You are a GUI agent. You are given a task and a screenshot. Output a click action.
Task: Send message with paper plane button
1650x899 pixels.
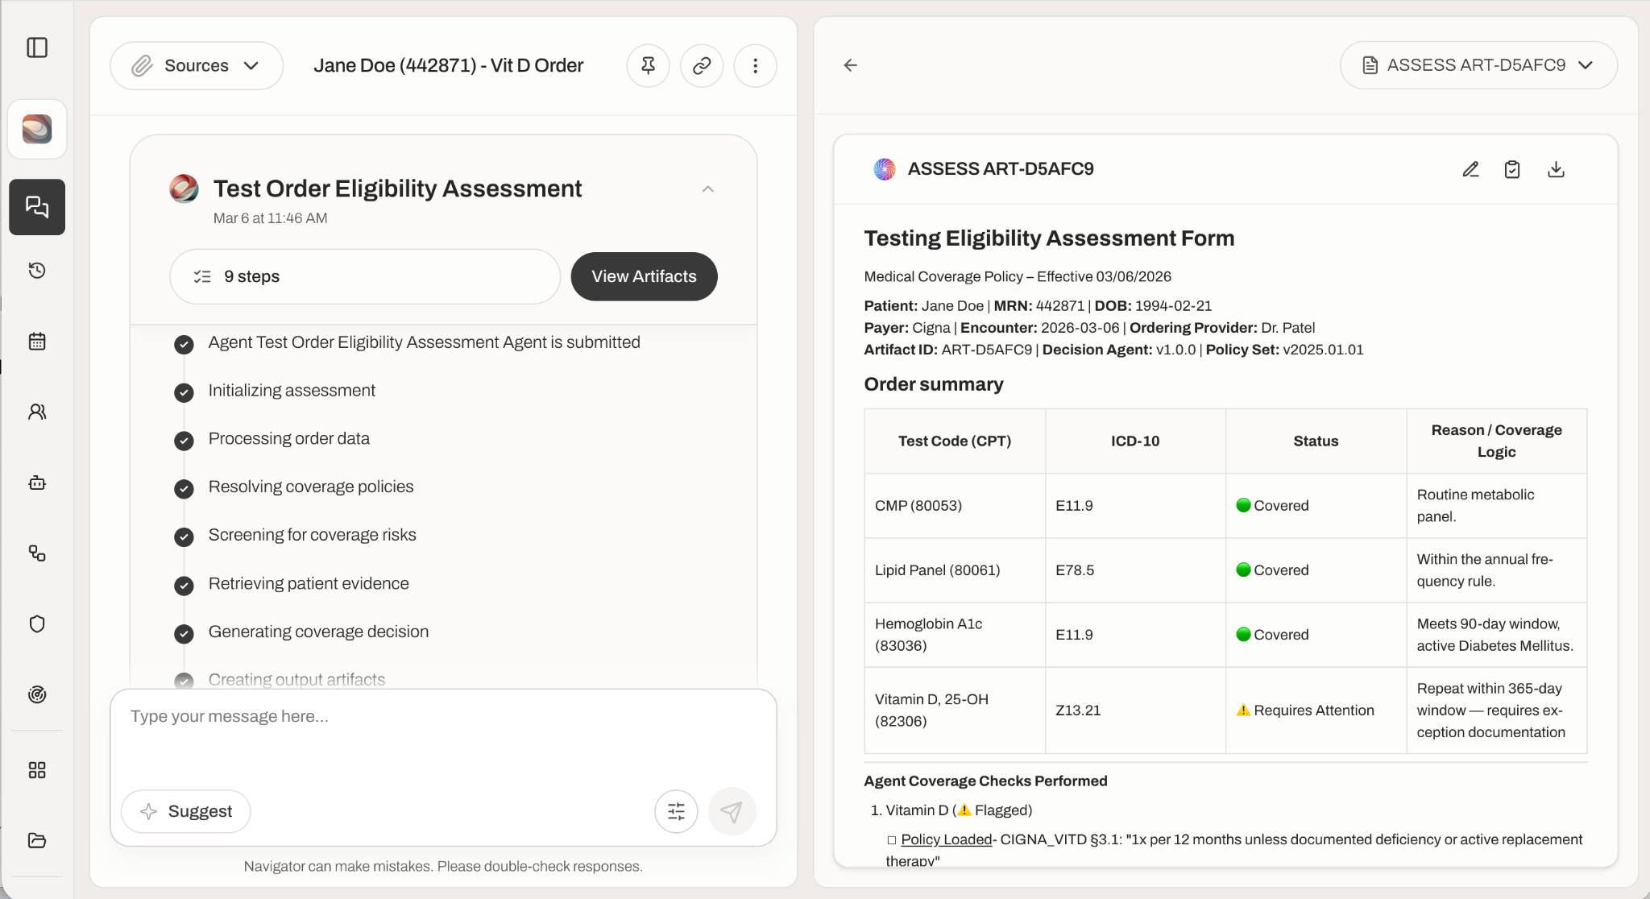(732, 811)
